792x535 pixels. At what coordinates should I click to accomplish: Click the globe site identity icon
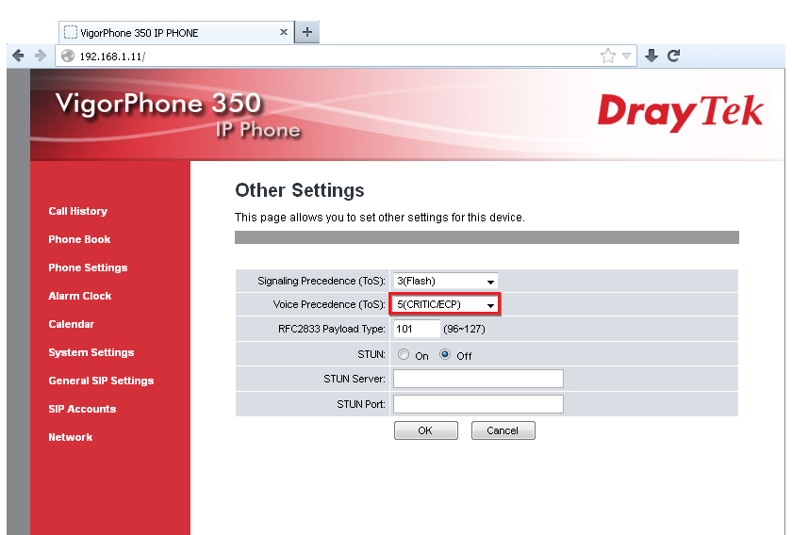(68, 56)
